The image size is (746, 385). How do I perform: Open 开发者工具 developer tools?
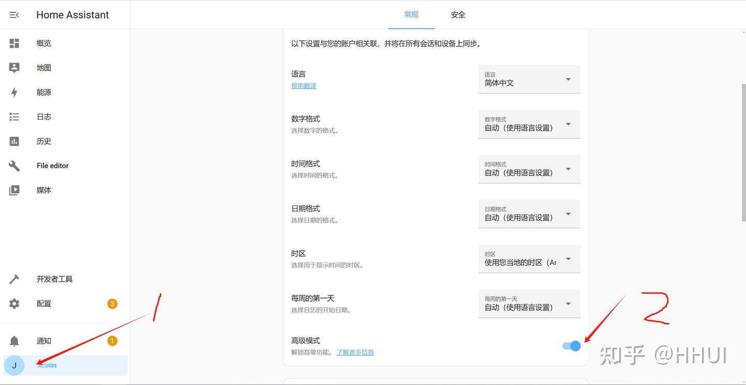click(x=55, y=279)
